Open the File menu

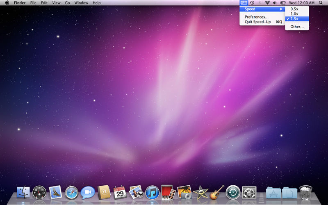33,3
